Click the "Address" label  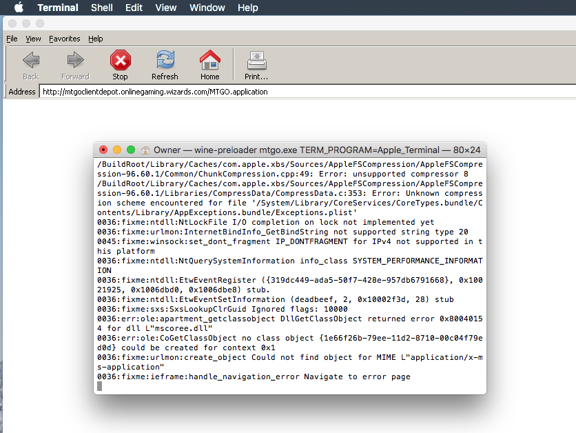pos(21,92)
